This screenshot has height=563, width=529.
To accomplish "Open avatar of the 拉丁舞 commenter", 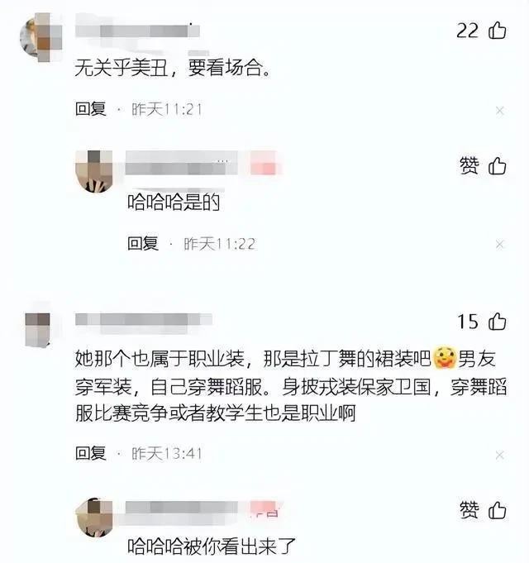I will 38,330.
